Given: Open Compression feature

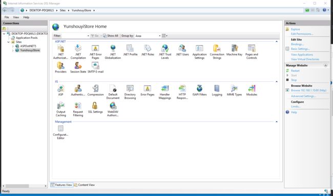Looking at the screenshot, I should click(95, 90).
